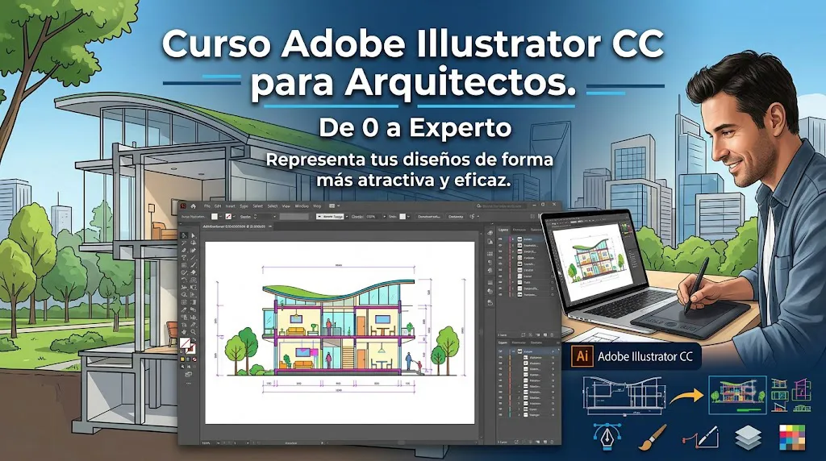The width and height of the screenshot is (826, 461).
Task: Select the Artboard tool
Action: pos(184,325)
